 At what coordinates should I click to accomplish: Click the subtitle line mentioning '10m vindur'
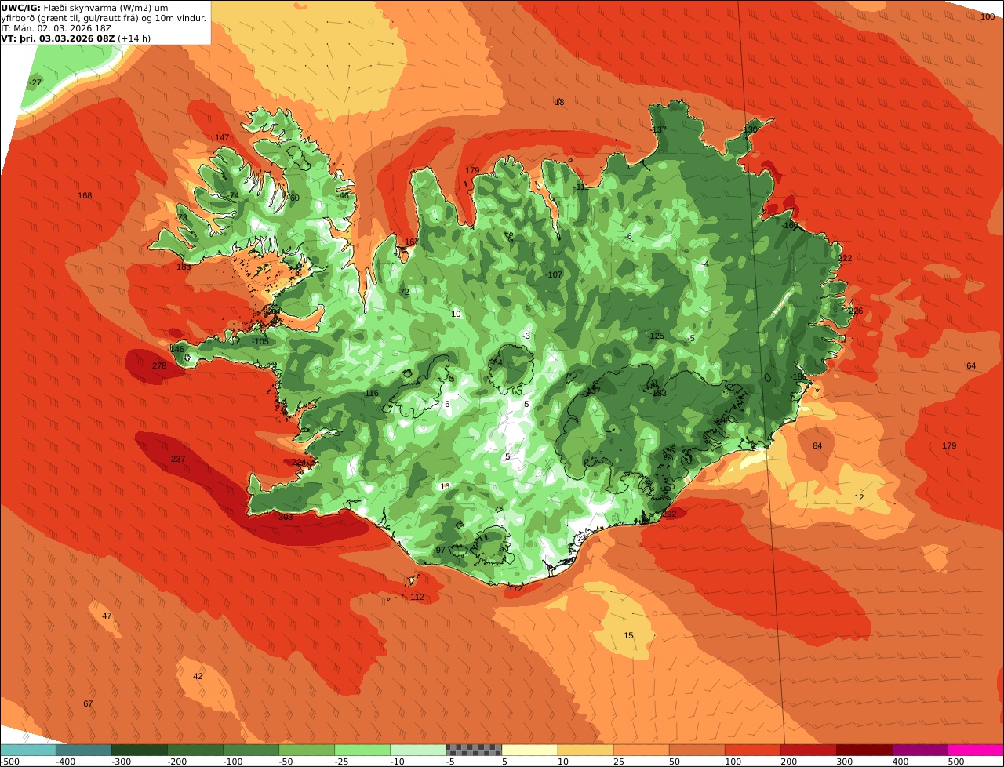click(104, 17)
